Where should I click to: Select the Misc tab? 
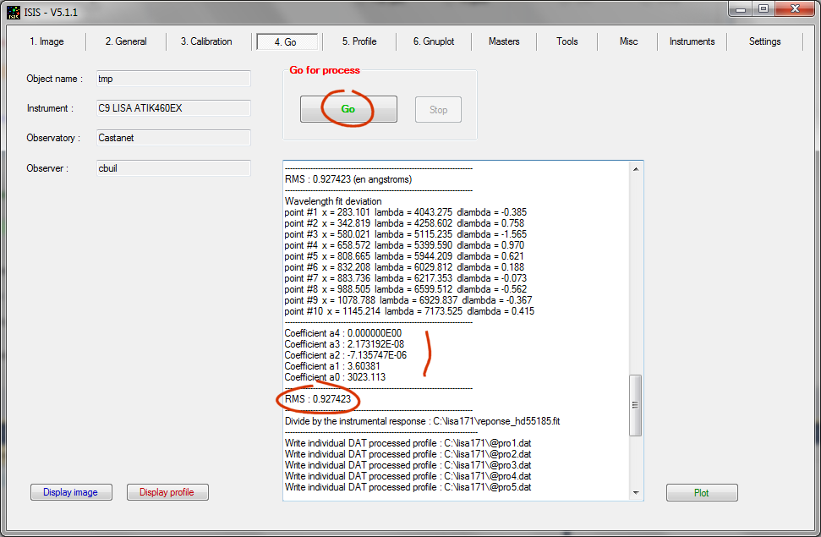(x=629, y=41)
